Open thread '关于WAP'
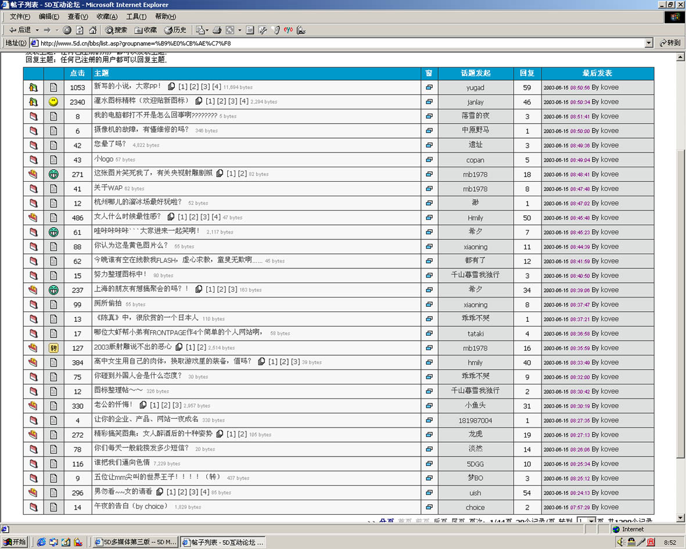 108,188
